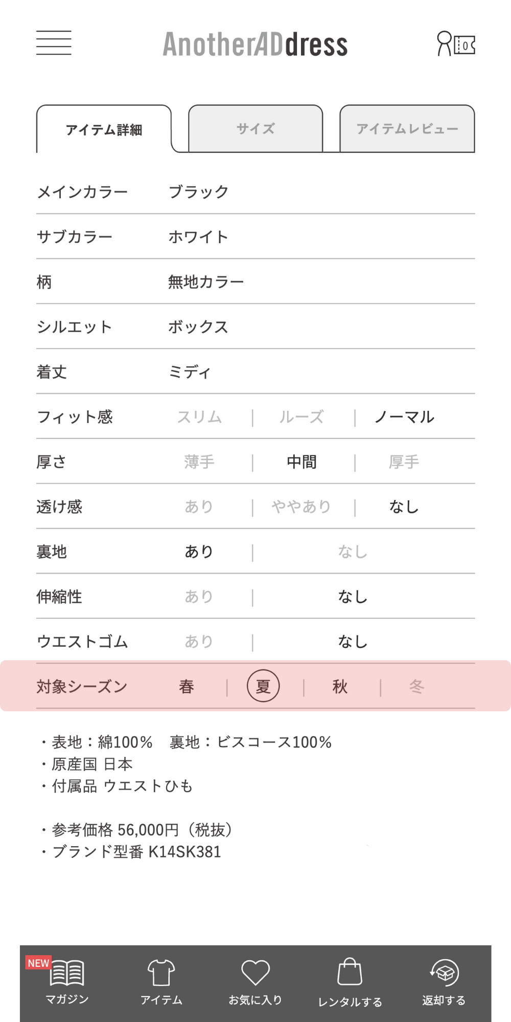This screenshot has width=511, height=1022.
Task: Choose 中間 thickness option
Action: pos(302,462)
